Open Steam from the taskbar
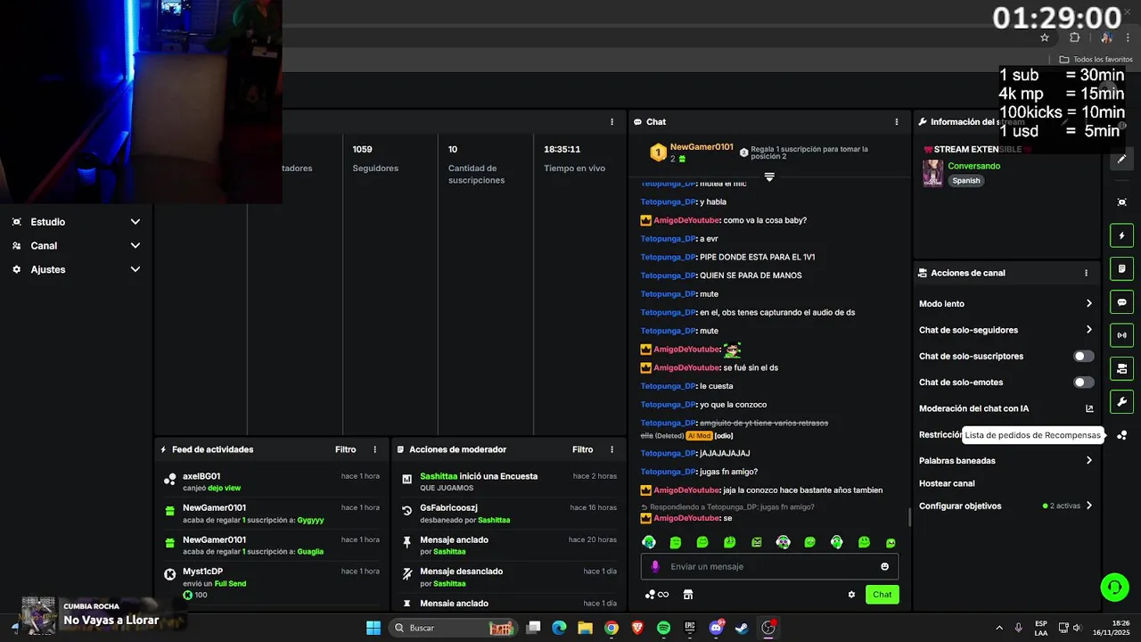Image resolution: width=1141 pixels, height=642 pixels. point(742,628)
